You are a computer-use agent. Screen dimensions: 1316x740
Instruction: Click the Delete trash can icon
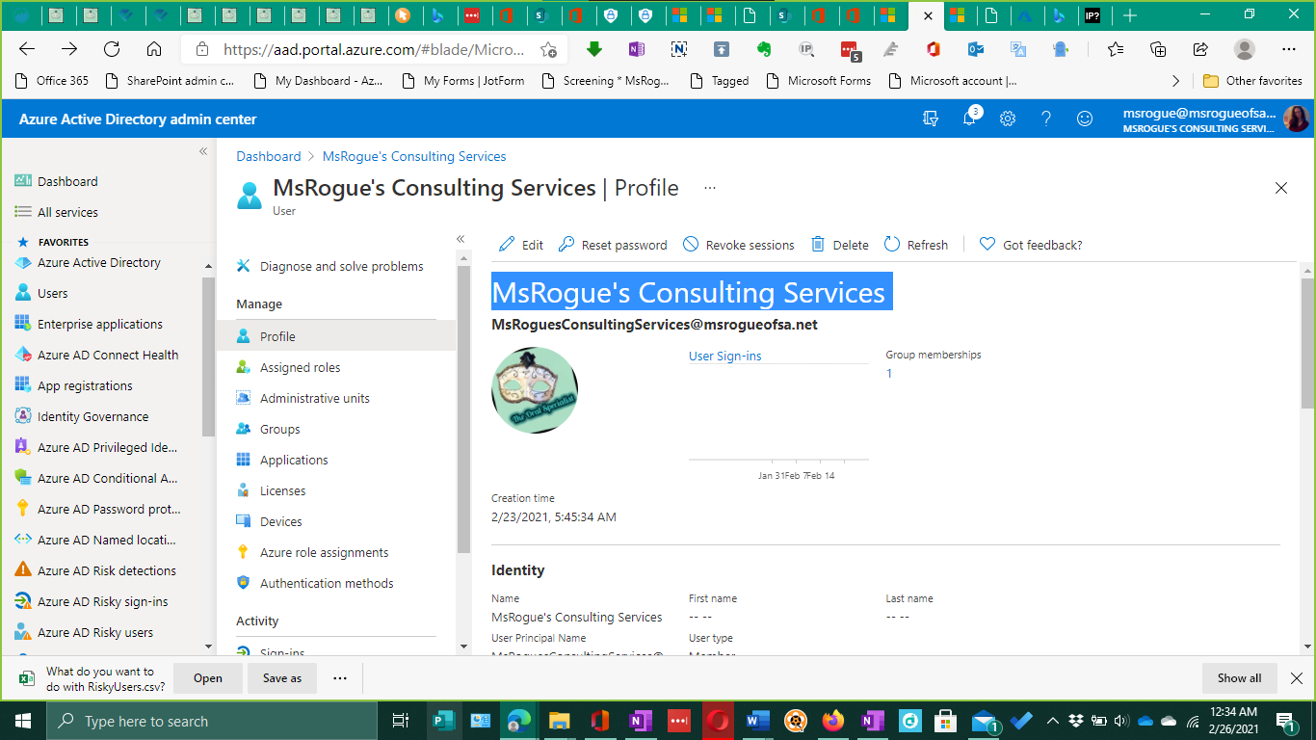818,245
